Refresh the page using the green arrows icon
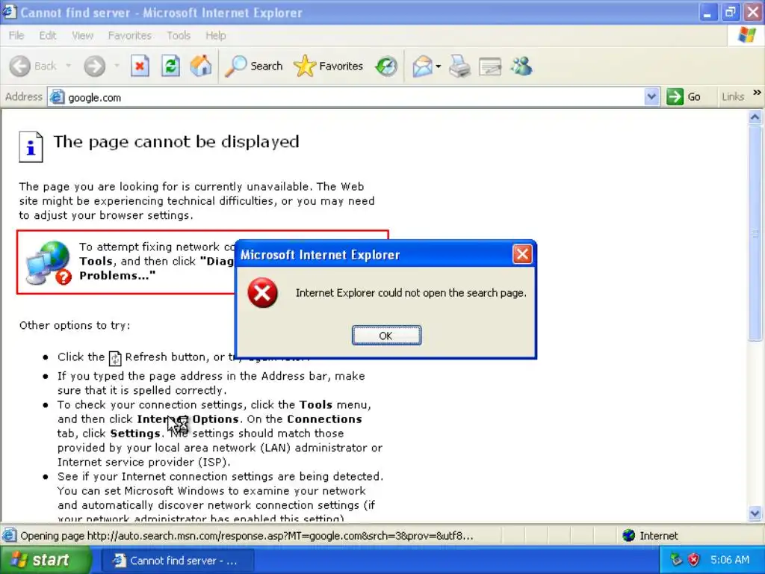The height and width of the screenshot is (574, 765). tap(170, 66)
